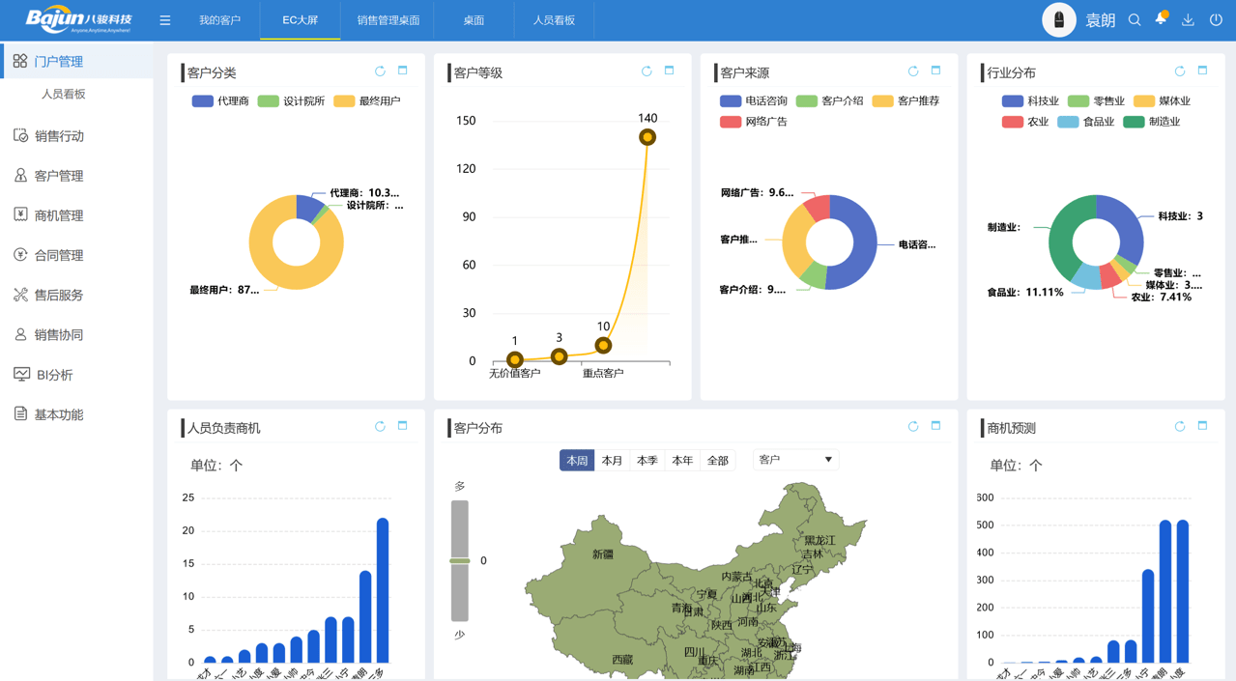Refresh the 客户分类 chart panel
Screen dimensions: 1236x681
(x=380, y=71)
